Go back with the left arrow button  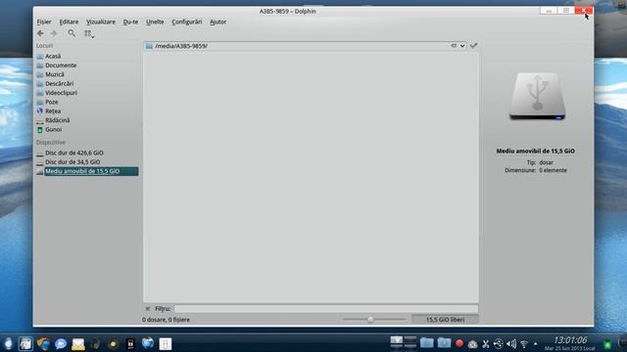pos(40,33)
